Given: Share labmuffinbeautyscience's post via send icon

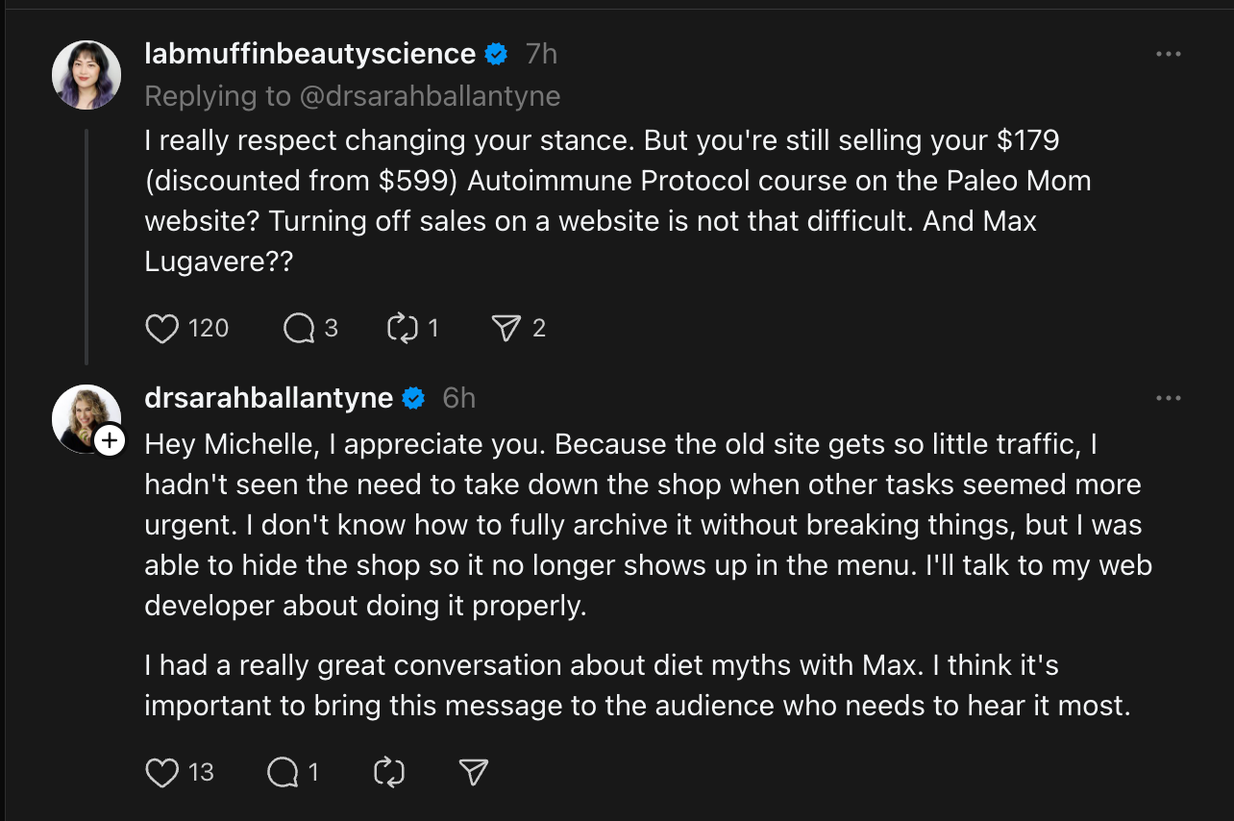Looking at the screenshot, I should (x=506, y=329).
